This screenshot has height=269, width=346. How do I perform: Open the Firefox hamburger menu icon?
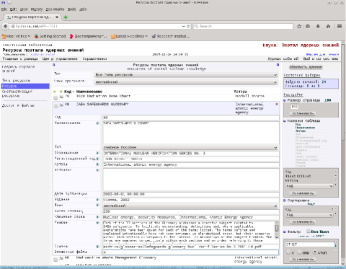coord(340,26)
